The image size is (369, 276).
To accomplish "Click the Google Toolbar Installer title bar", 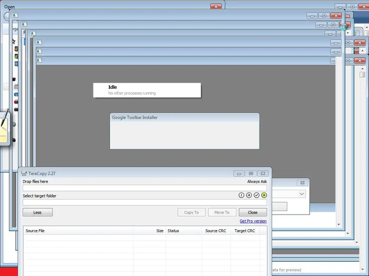I will point(184,118).
